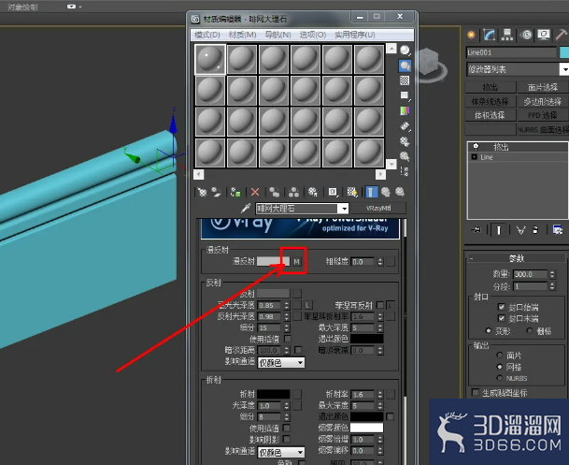This screenshot has height=465, width=569.
Task: Click Assign Material to Selection icon
Action: (235, 192)
